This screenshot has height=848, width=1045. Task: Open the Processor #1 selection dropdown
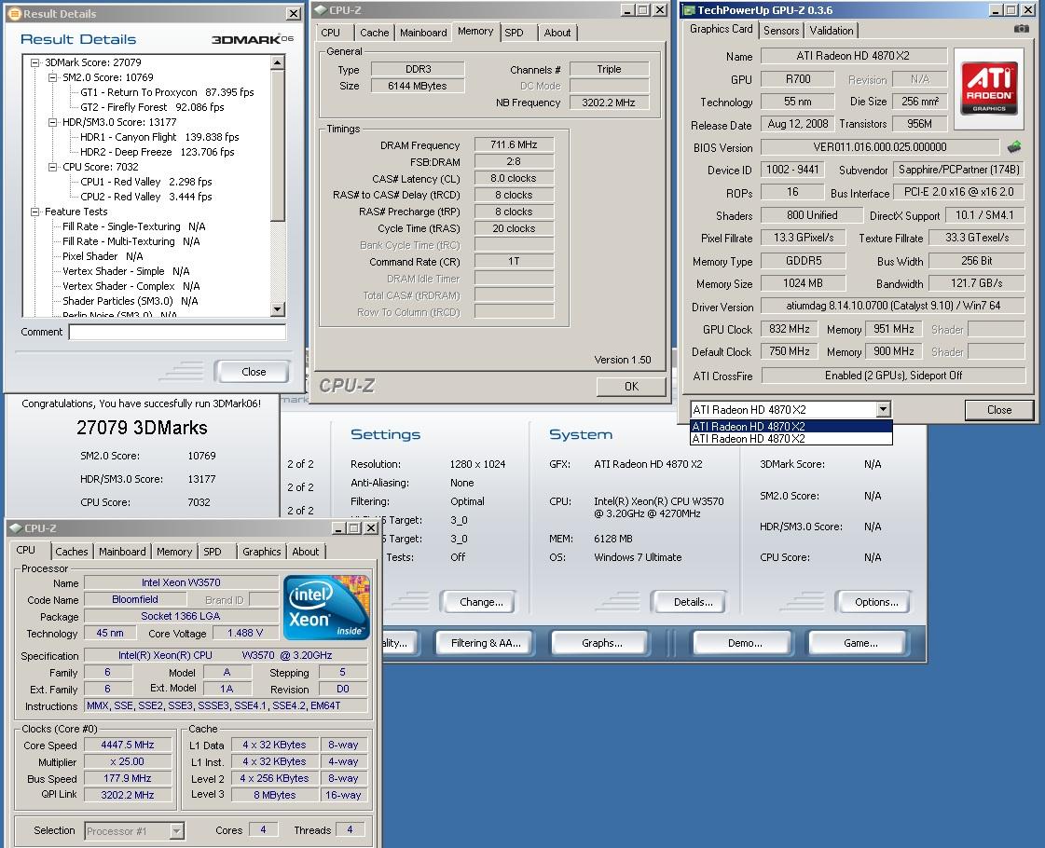tap(176, 830)
